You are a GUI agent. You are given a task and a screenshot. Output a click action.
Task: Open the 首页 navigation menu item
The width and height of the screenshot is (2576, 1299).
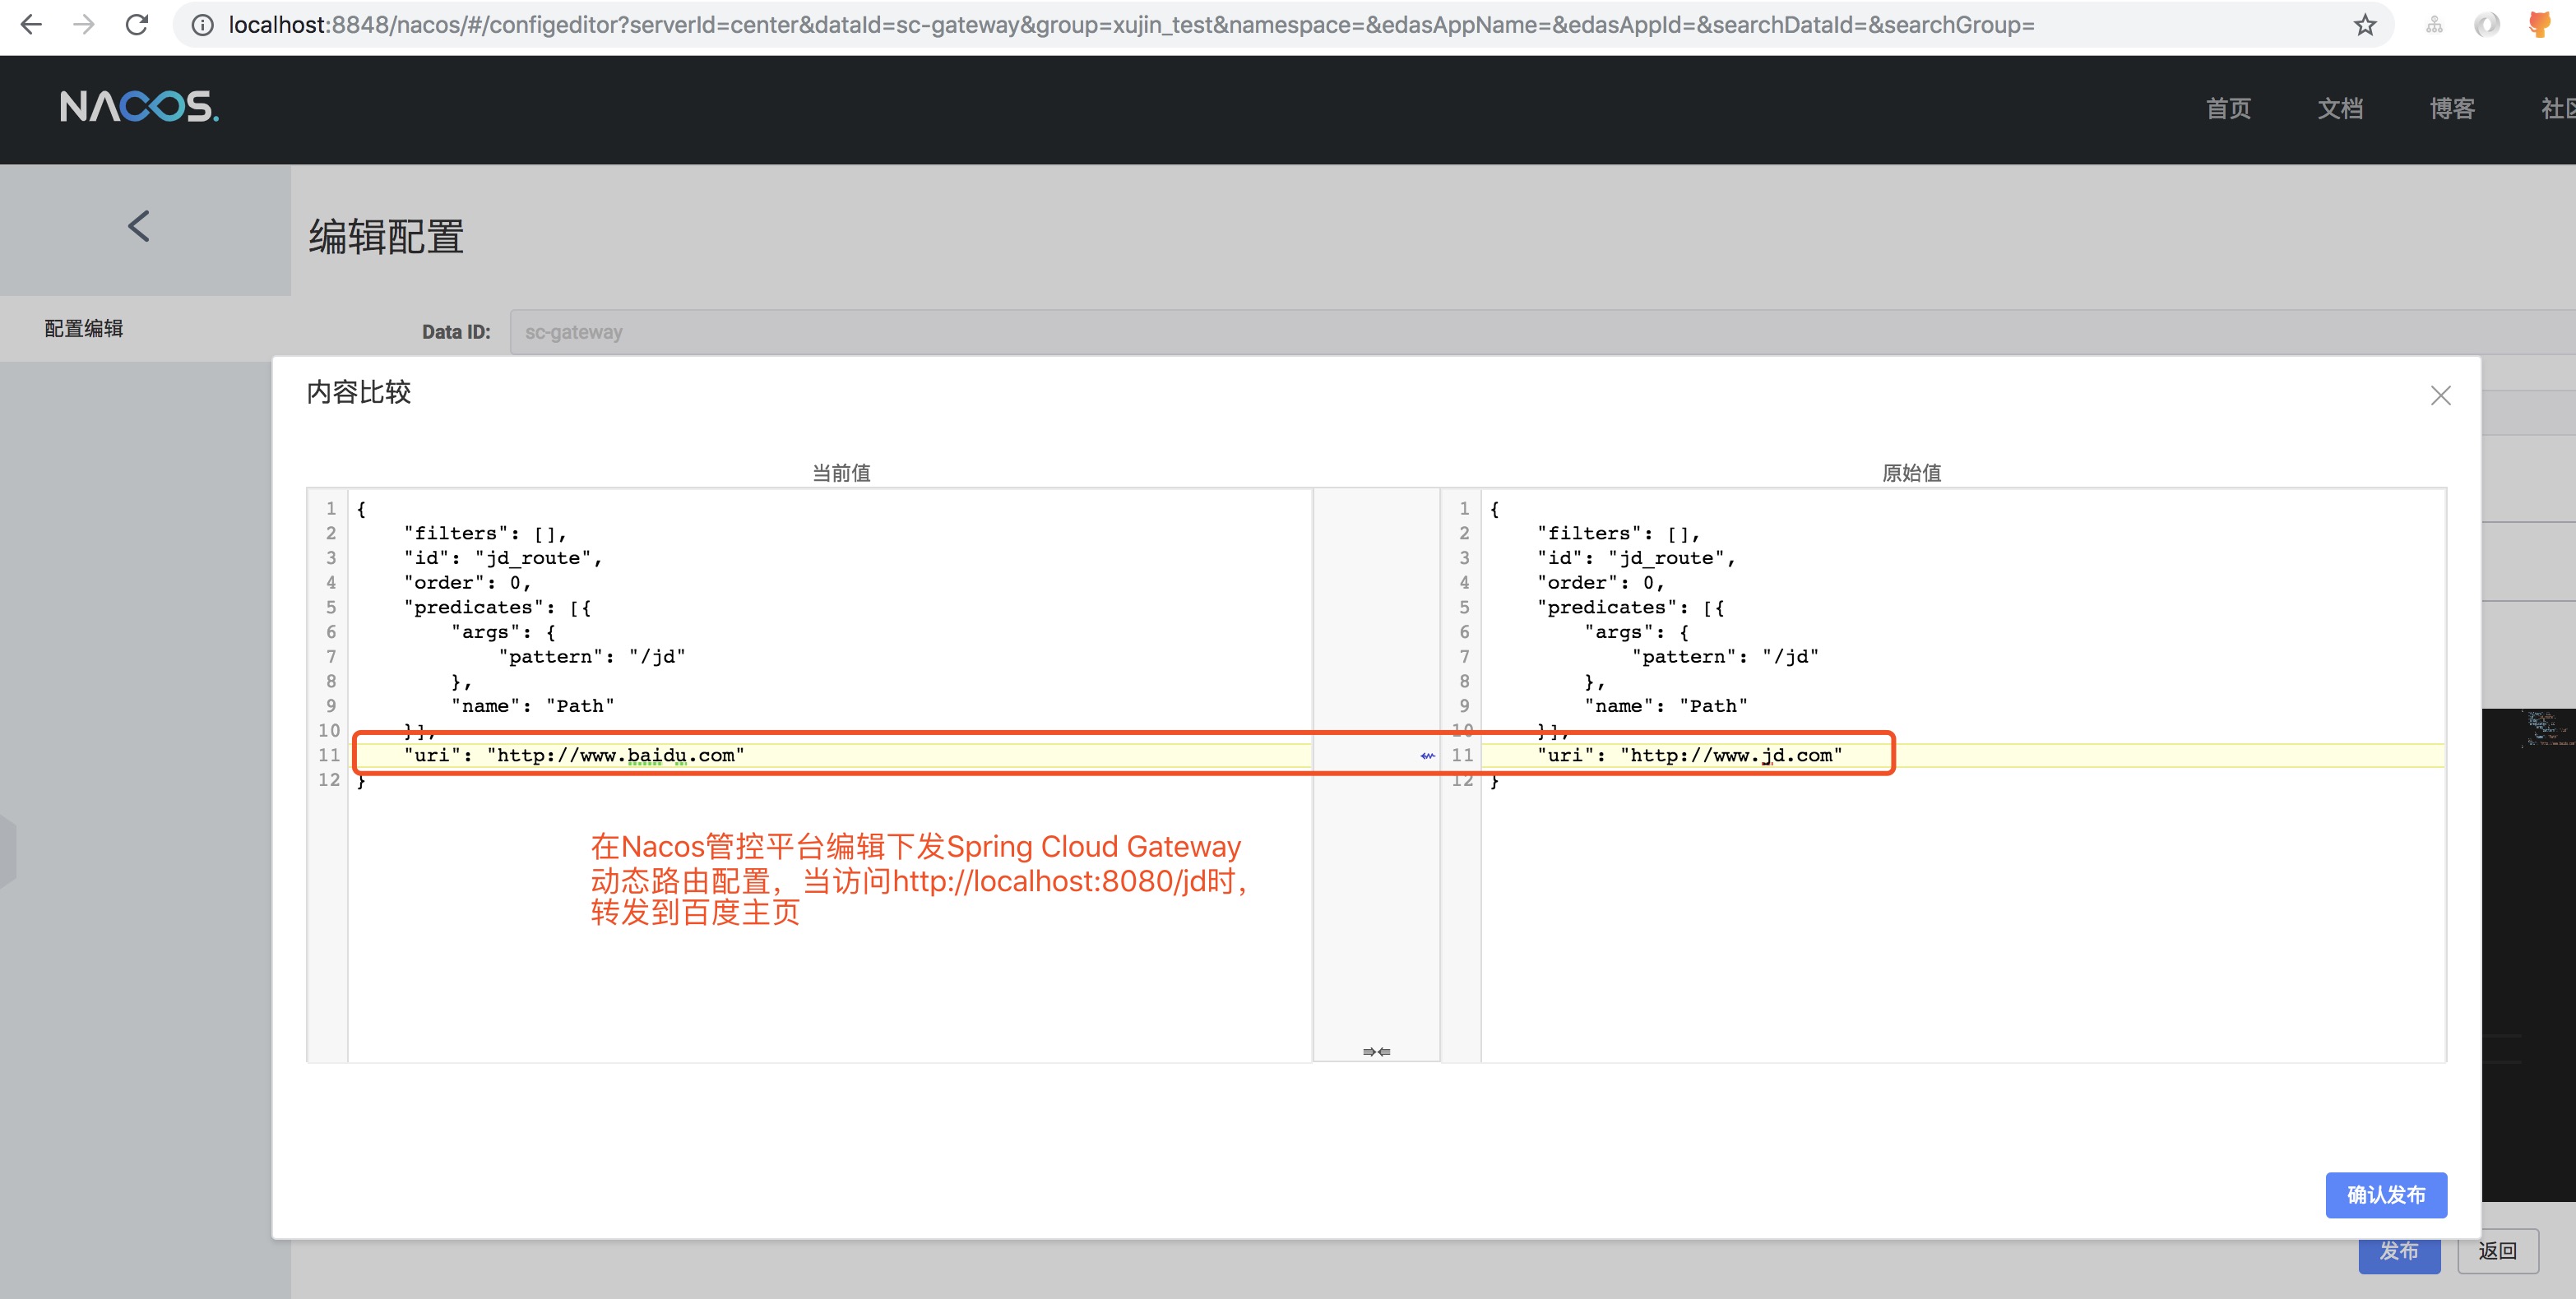(x=2228, y=109)
